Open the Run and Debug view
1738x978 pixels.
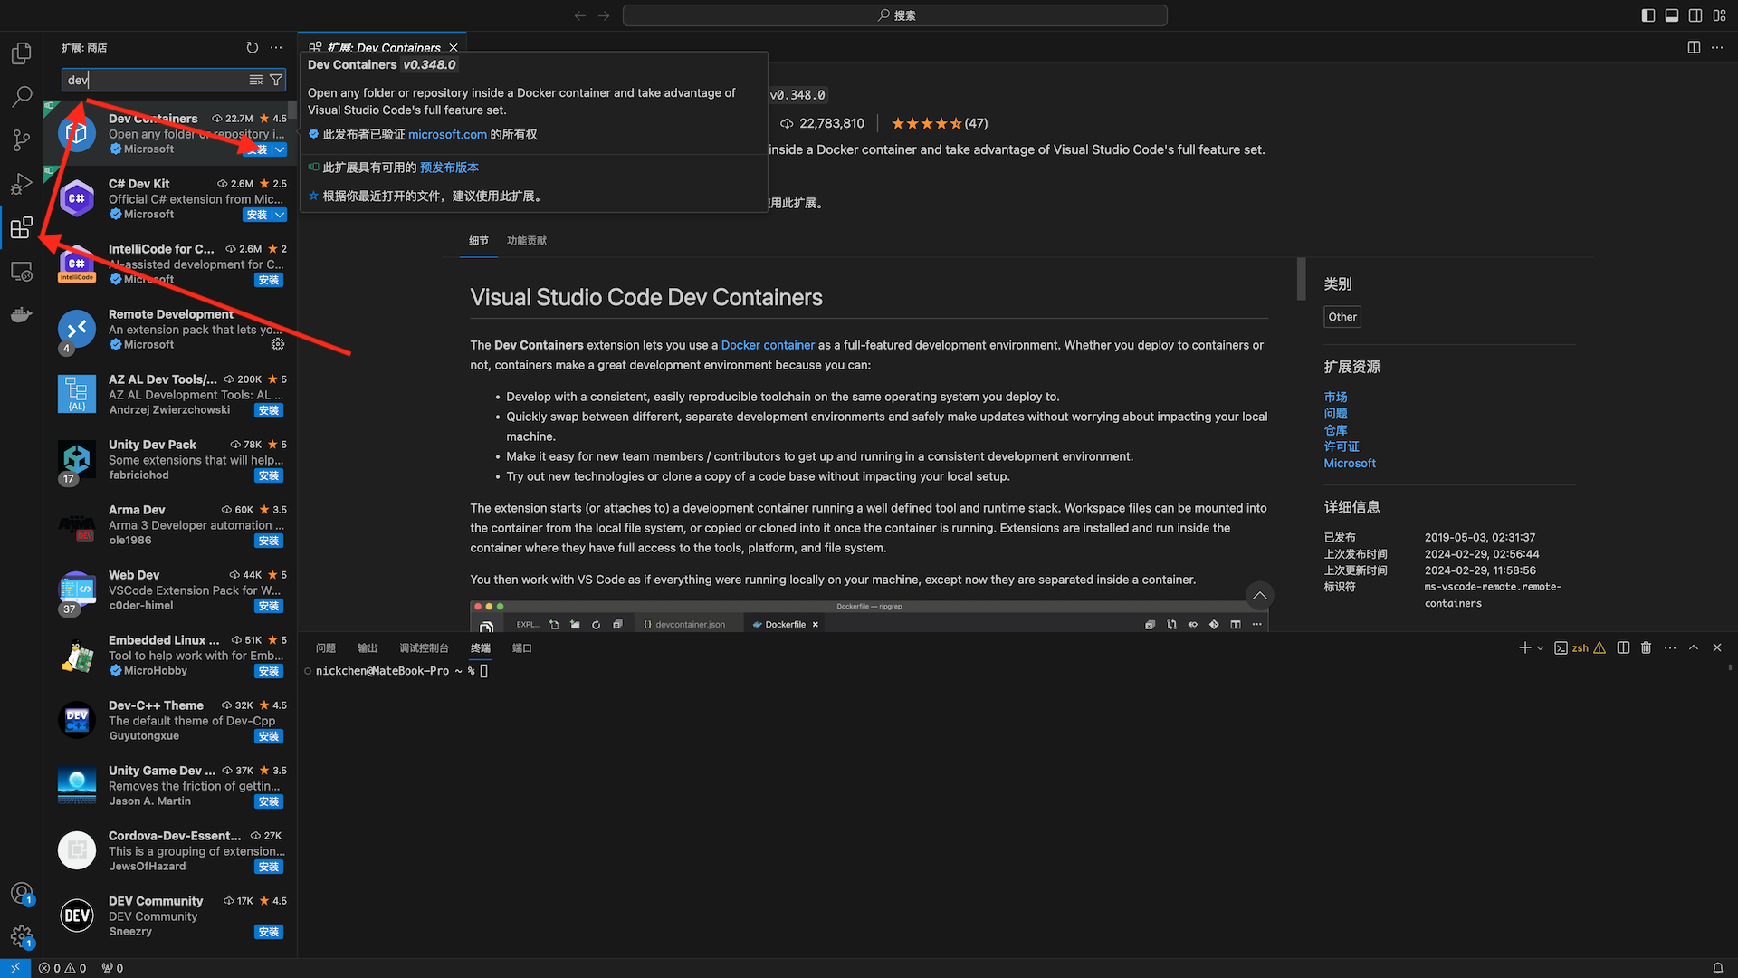22,184
